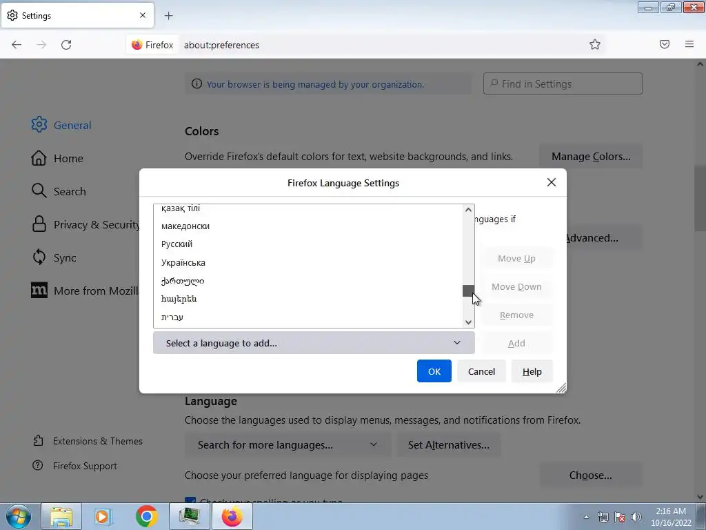
Task: Click the volume speaker tray icon
Action: [x=636, y=517]
